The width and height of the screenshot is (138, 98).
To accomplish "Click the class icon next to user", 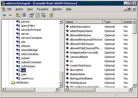I will [x=18, y=74].
